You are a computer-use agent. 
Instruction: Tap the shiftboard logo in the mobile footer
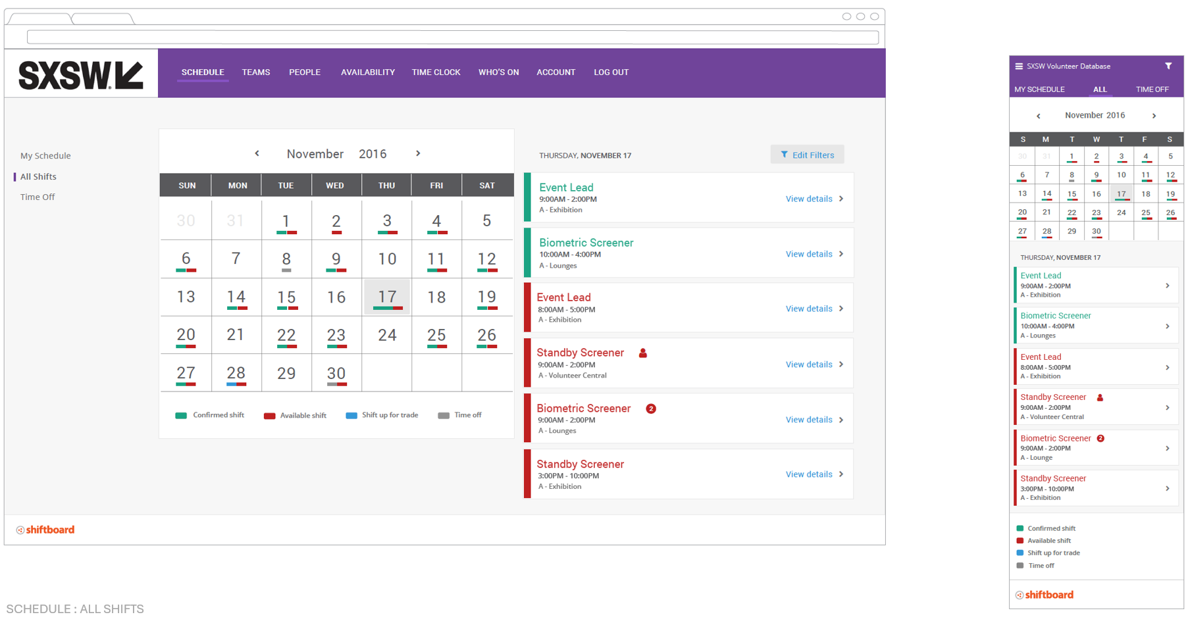(1045, 595)
